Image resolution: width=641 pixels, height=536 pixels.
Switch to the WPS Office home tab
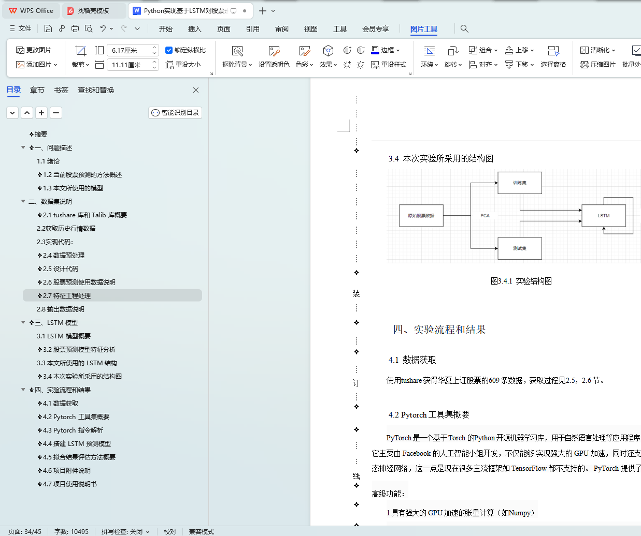[x=32, y=10]
